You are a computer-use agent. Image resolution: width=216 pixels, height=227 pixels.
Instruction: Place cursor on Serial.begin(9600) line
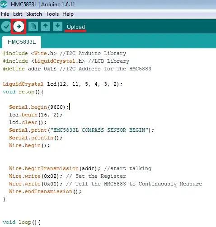click(39, 107)
